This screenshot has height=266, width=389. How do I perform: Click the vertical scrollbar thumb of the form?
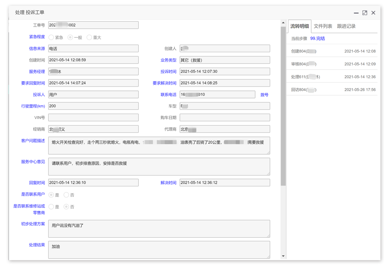(283, 104)
